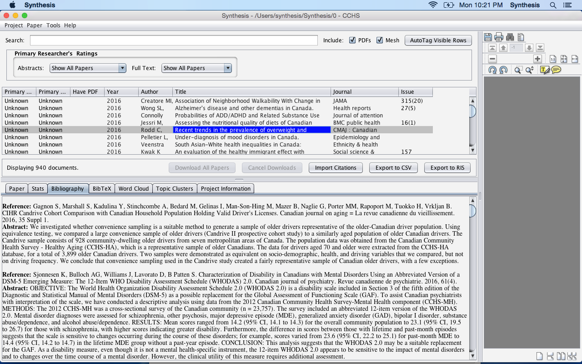Select the row "Under-diagnosis of mood disorders in Canada"
The width and height of the screenshot is (582, 364).
coord(217,137)
